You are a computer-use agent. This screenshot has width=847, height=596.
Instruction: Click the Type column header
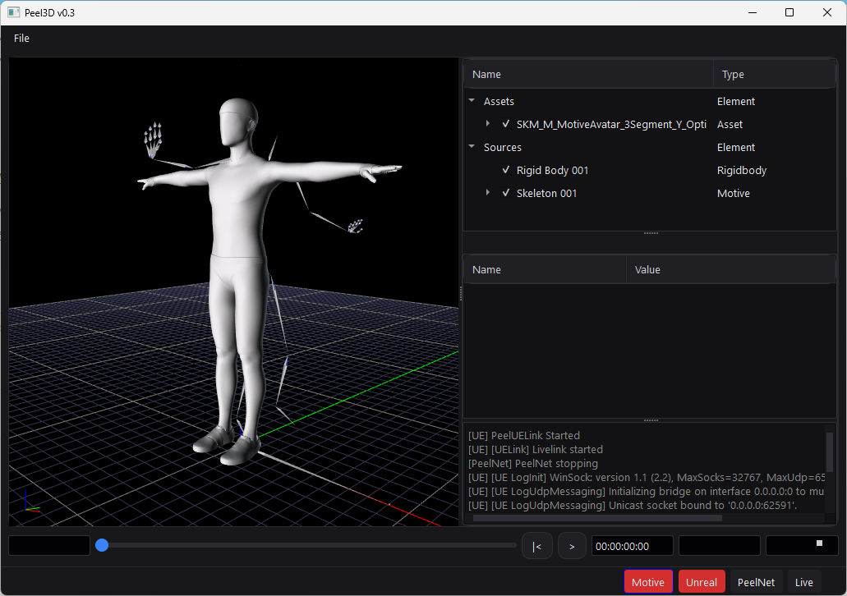pyautogui.click(x=733, y=75)
